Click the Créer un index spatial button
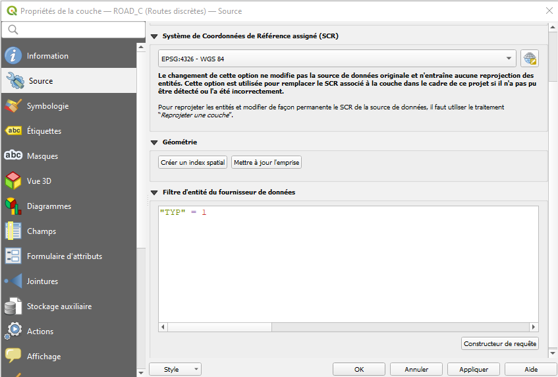 point(193,162)
